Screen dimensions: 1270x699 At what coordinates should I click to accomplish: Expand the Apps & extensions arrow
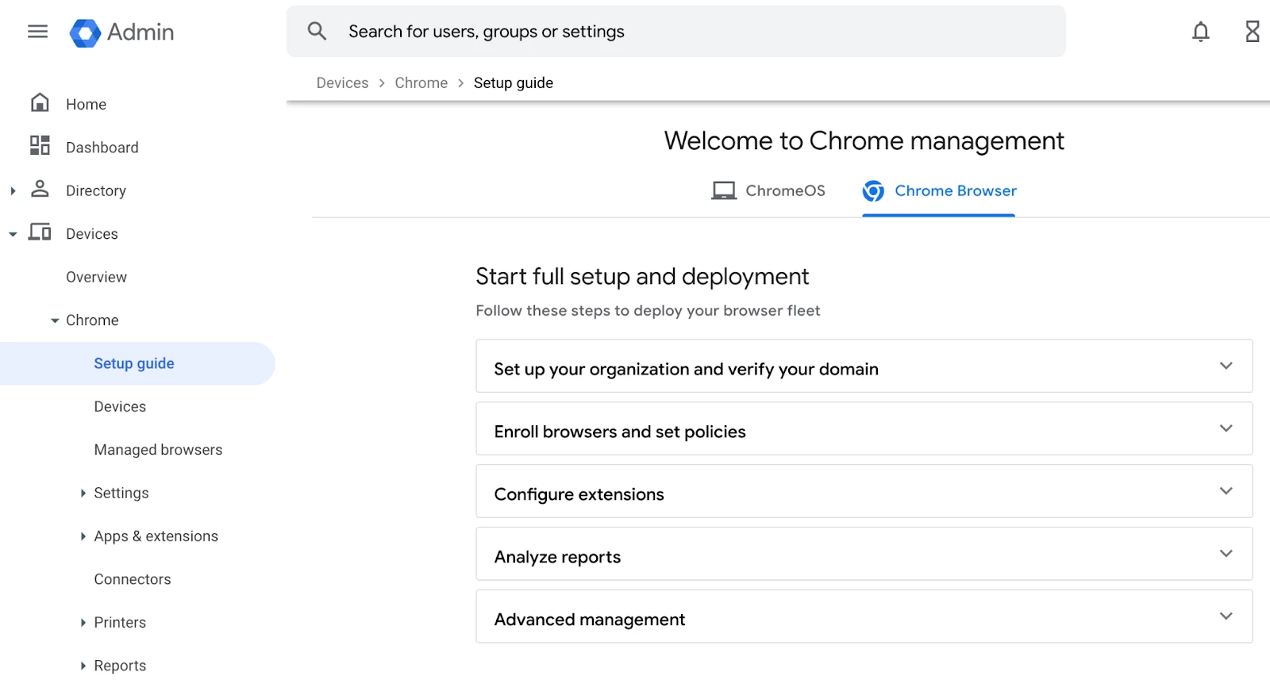[x=83, y=536]
